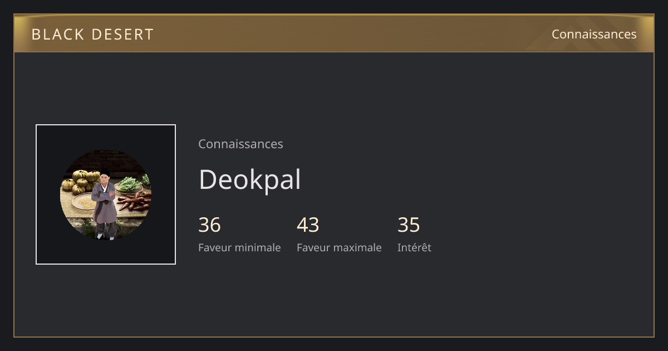
Task: Click the Faveur maximale label
Action: coord(339,247)
